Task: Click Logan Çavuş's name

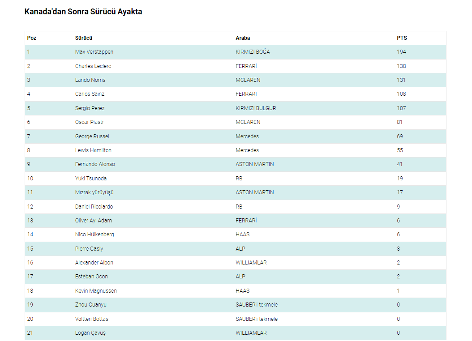Action: 90,333
